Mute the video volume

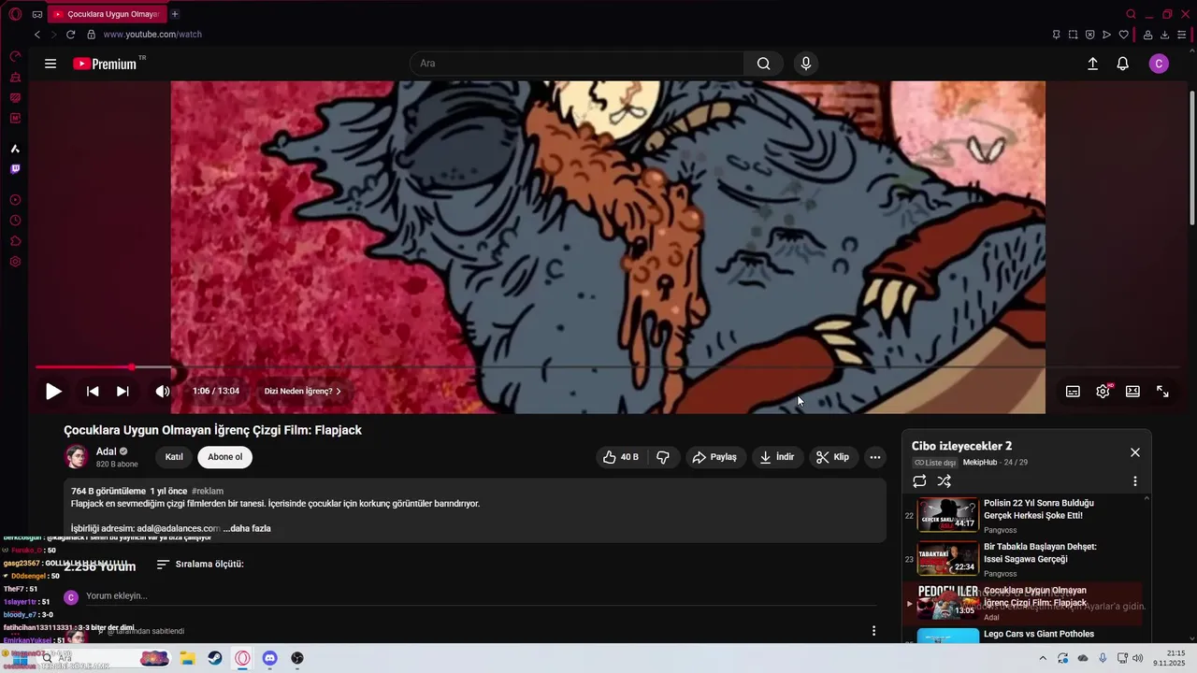tap(163, 392)
